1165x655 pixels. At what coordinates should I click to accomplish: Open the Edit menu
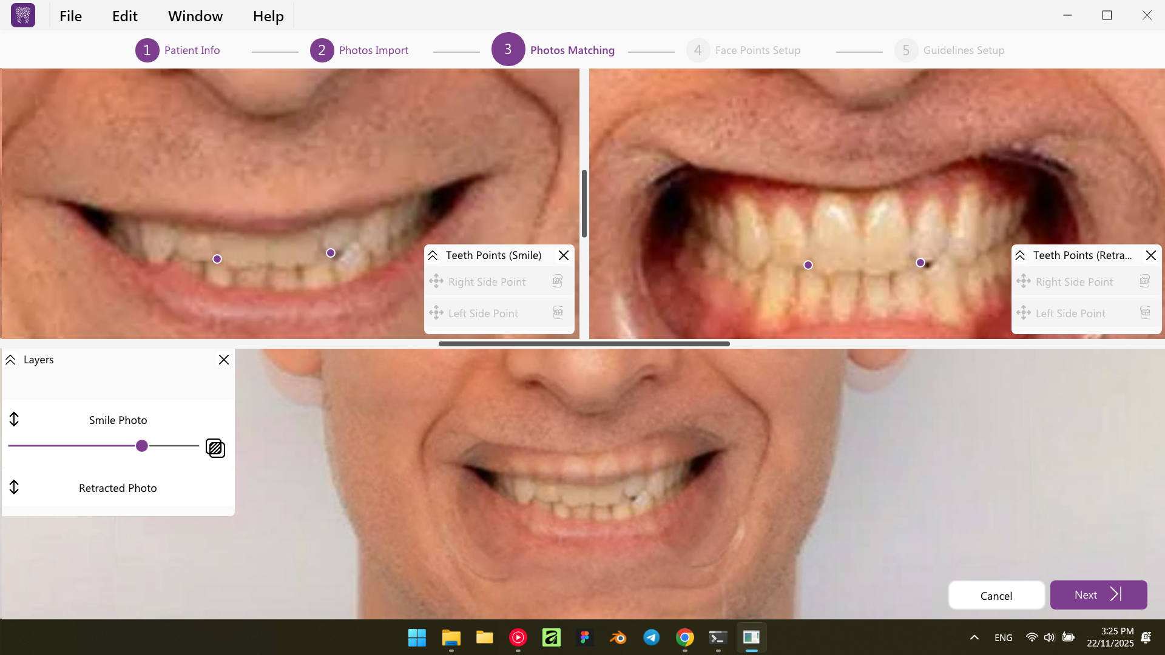coord(124,16)
